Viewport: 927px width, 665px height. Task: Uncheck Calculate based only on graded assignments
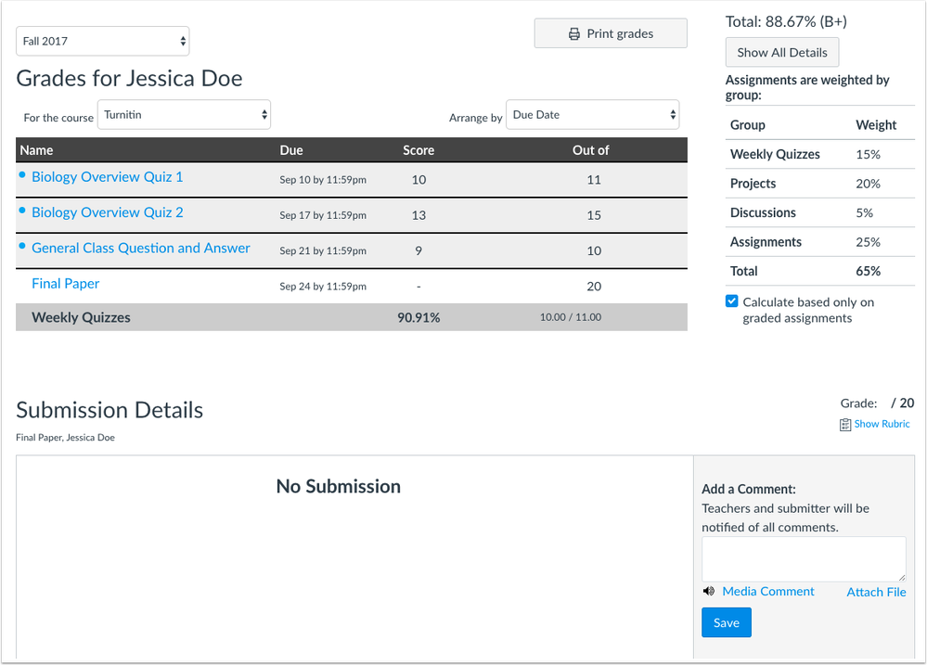click(731, 301)
